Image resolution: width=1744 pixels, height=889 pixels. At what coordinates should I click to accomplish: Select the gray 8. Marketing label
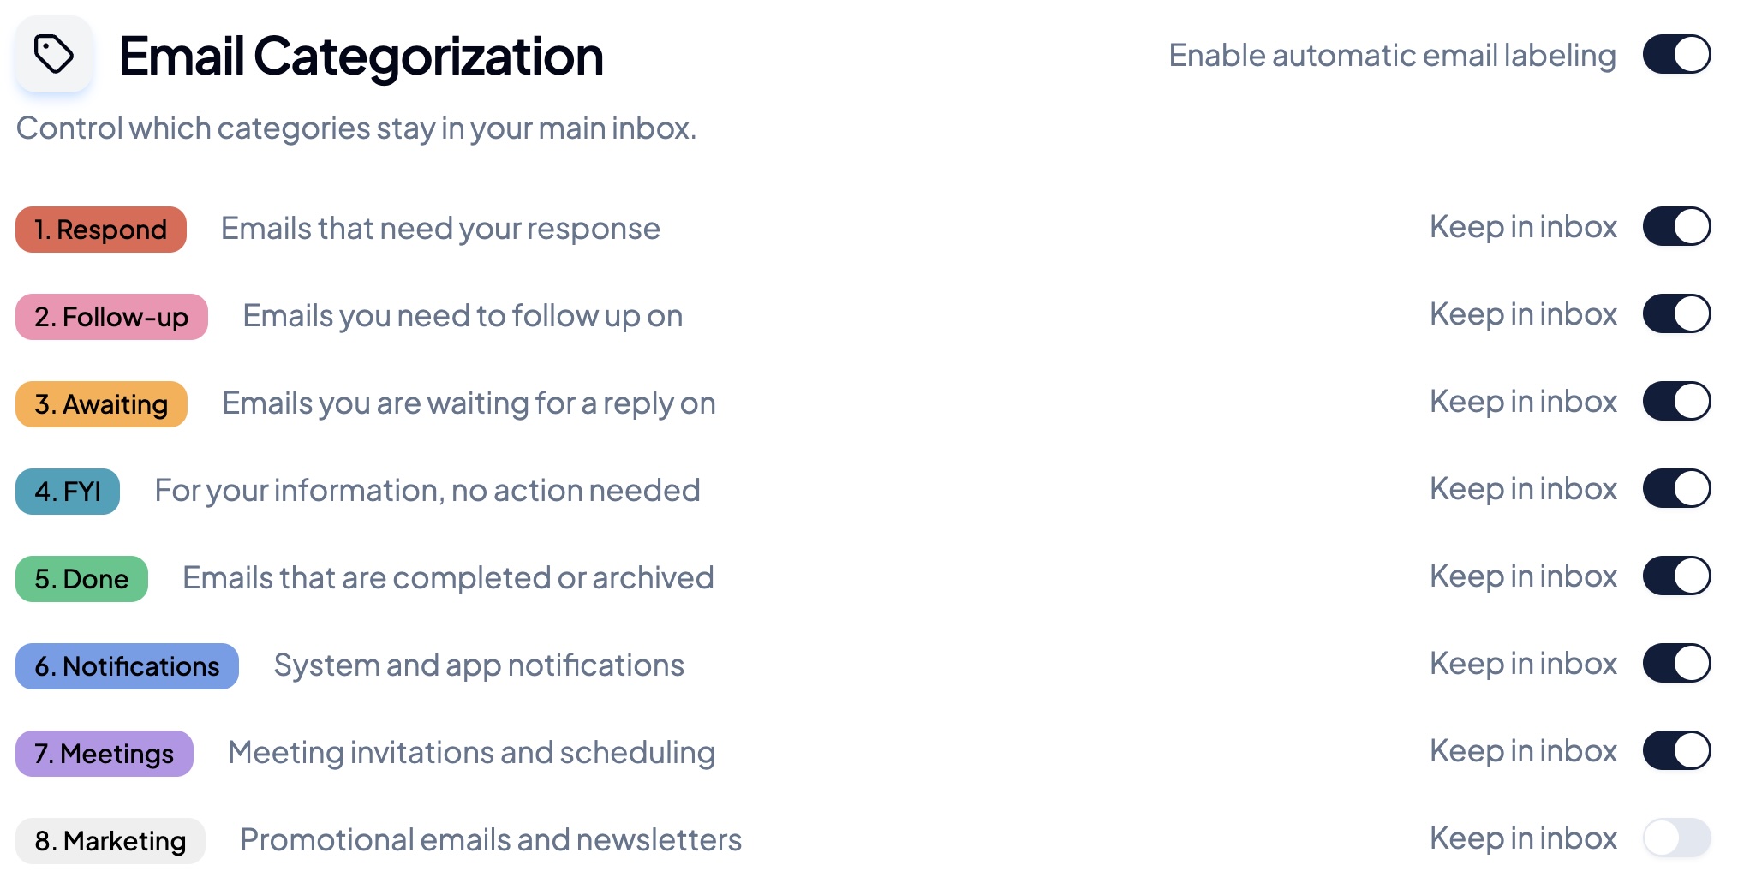point(110,841)
